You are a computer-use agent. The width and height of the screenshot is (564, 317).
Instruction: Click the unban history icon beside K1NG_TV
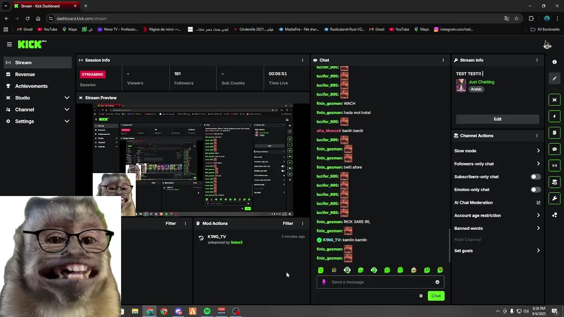pyautogui.click(x=201, y=238)
